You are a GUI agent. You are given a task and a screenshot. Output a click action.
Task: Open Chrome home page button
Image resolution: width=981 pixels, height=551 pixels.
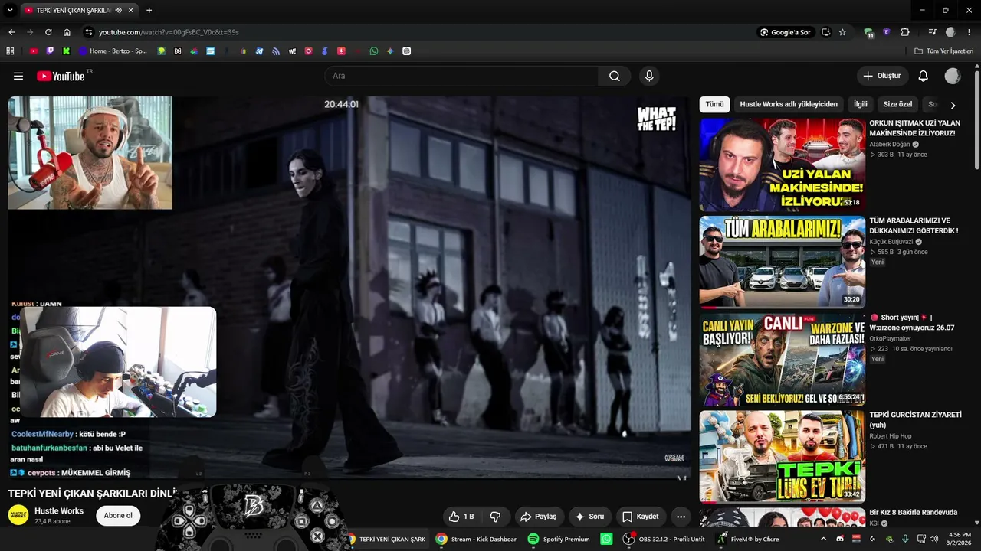click(67, 32)
